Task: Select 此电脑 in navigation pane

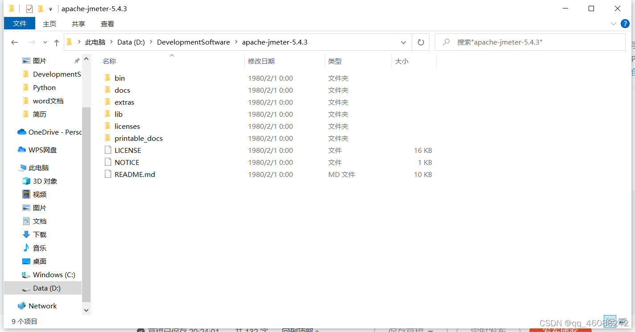Action: pos(33,168)
